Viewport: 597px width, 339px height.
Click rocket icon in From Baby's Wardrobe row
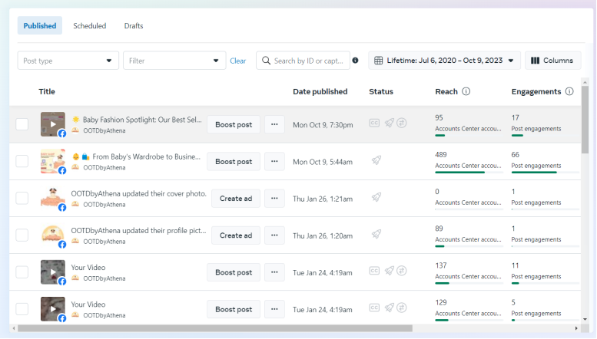click(376, 160)
